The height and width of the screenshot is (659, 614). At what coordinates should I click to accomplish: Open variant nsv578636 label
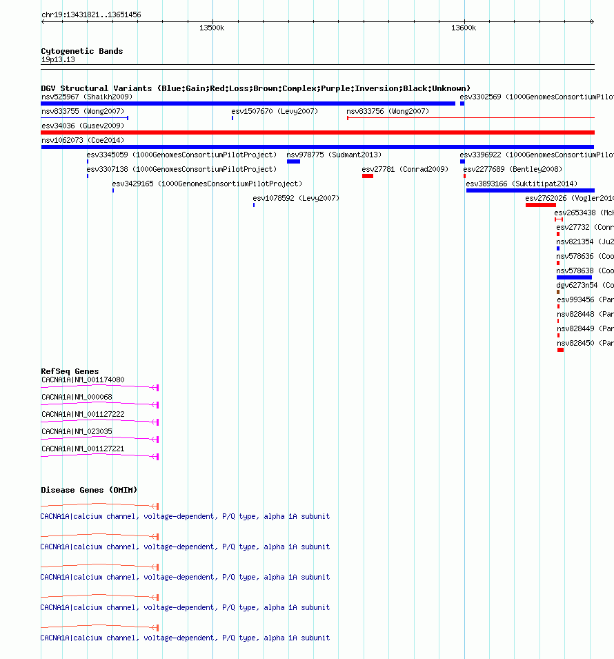585,256
